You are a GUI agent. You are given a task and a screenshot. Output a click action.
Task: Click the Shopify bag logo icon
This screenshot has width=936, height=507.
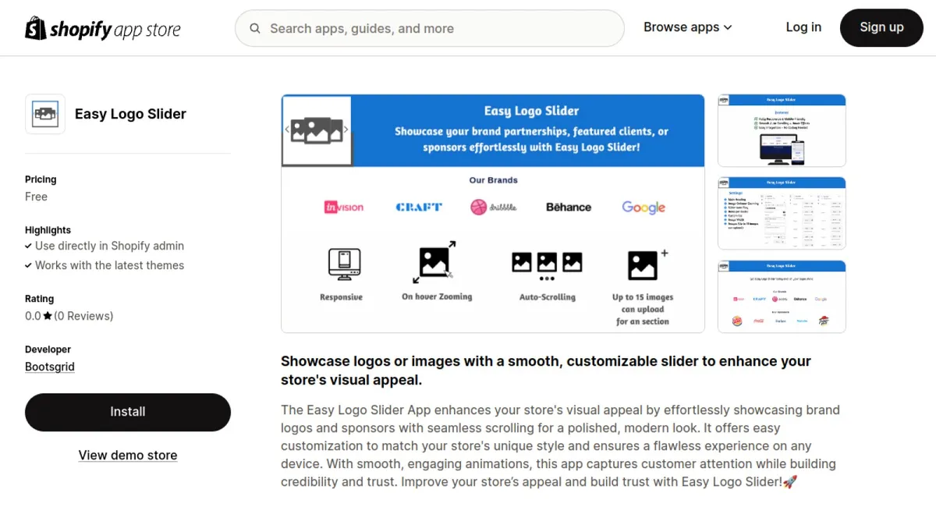[36, 28]
